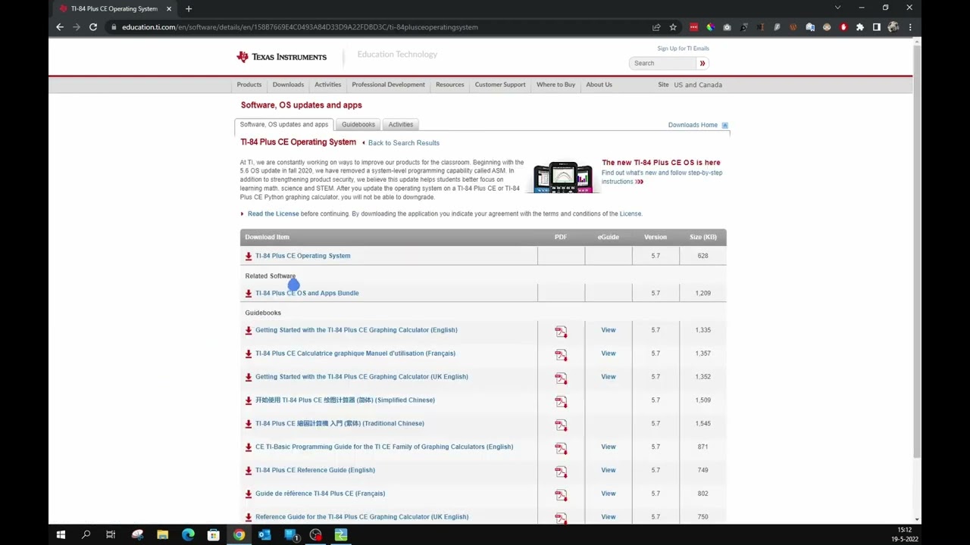Click the calculator promo thumbnail image
This screenshot has height=545, width=970.
(x=562, y=178)
